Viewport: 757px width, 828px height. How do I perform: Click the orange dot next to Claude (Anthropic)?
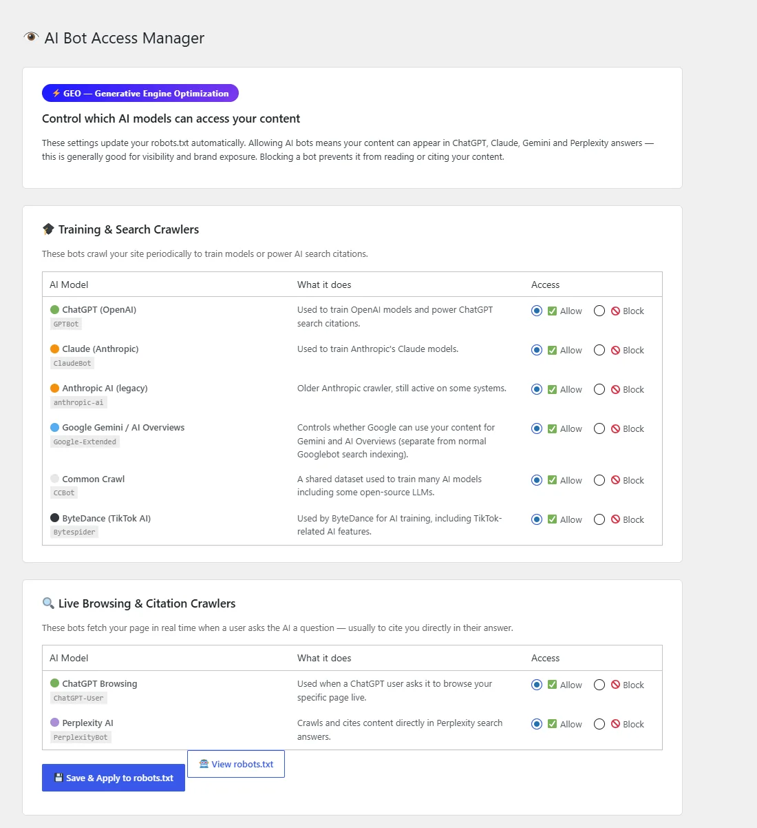point(55,349)
